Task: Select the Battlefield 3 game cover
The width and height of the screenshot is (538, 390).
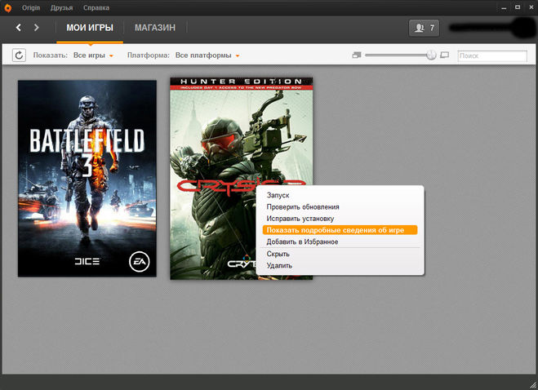Action: point(87,179)
